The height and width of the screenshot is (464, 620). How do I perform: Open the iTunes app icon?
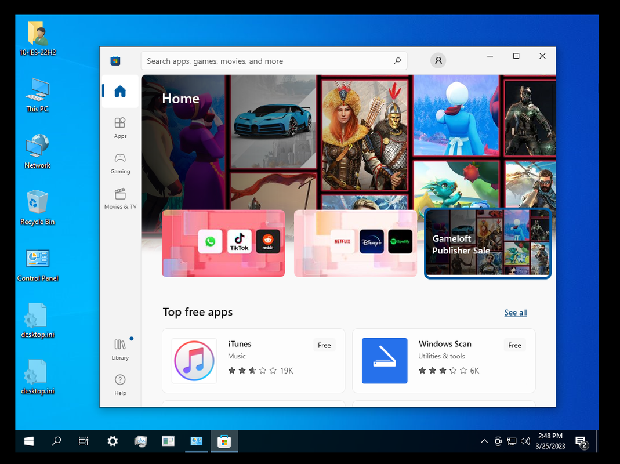click(194, 361)
